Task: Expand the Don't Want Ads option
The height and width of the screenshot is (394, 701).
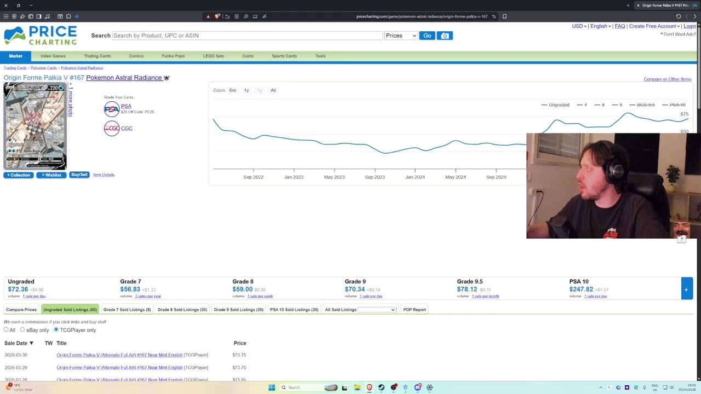Action: [678, 34]
